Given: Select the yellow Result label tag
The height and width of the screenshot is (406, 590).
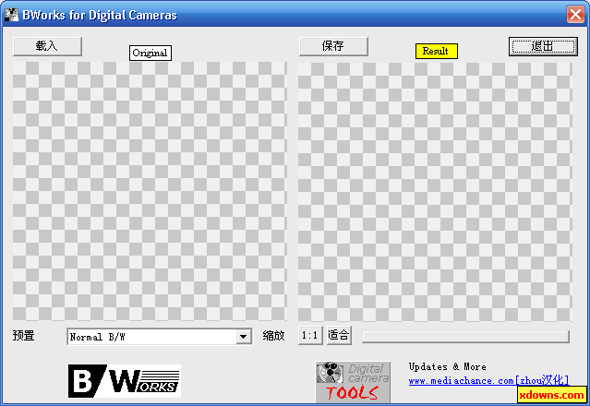Looking at the screenshot, I should pos(437,51).
